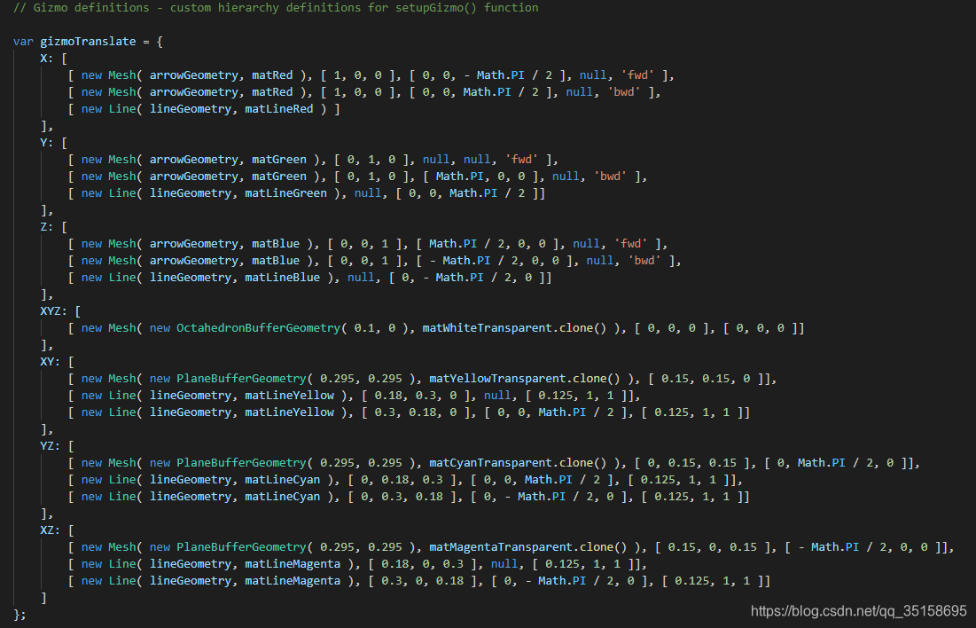Select the matRed material reference
Viewport: 976px width, 628px height.
tap(271, 75)
